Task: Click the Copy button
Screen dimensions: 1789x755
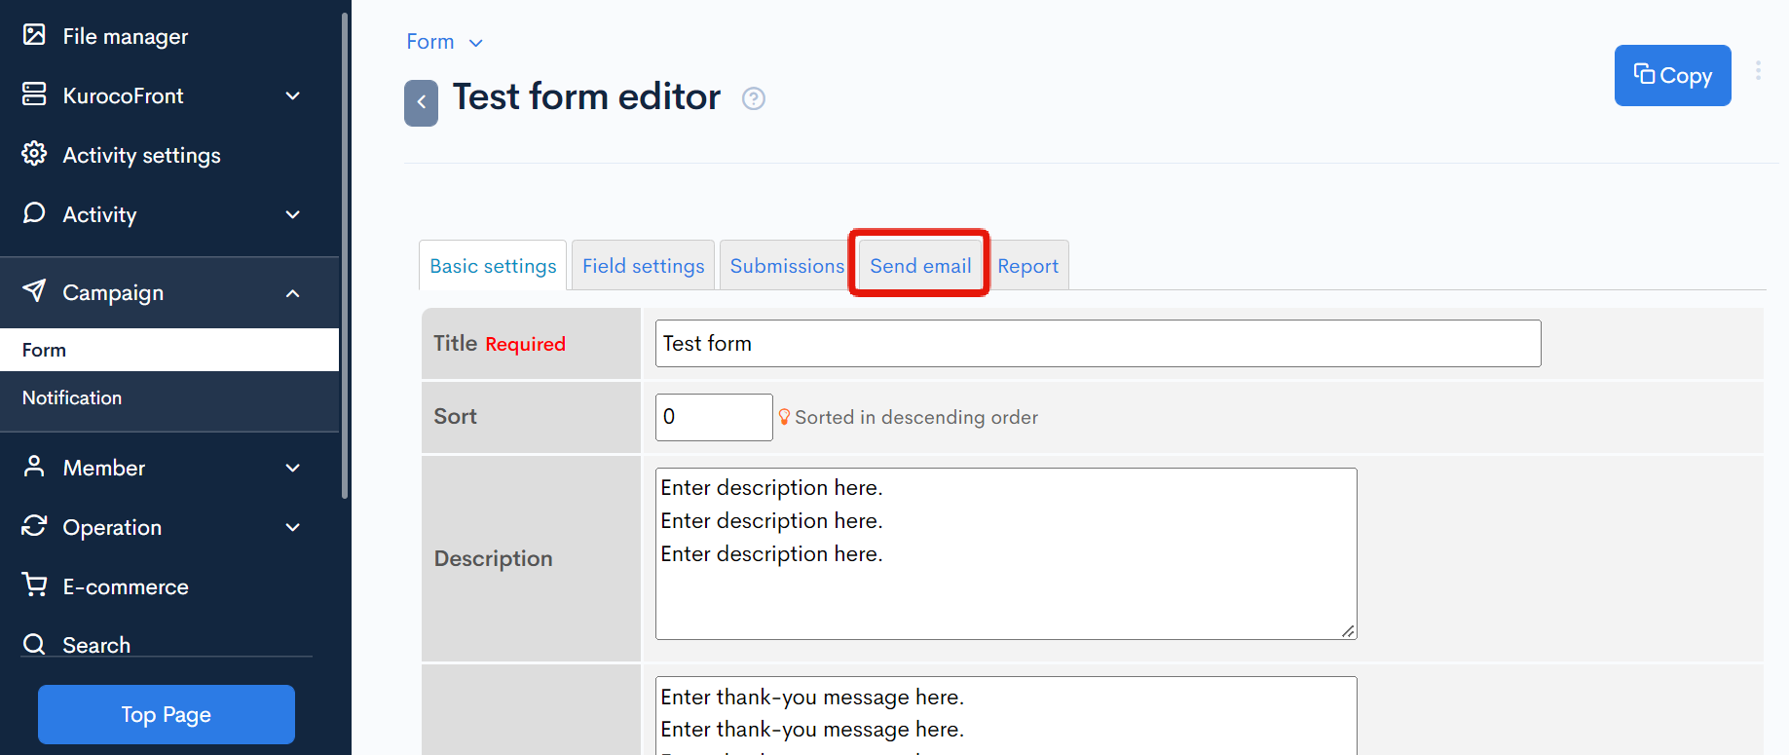Action: [x=1672, y=75]
